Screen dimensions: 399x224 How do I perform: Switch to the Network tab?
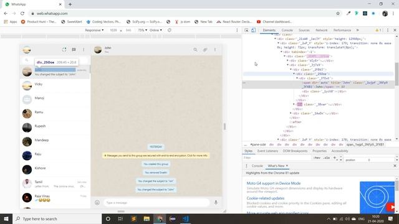(322, 30)
